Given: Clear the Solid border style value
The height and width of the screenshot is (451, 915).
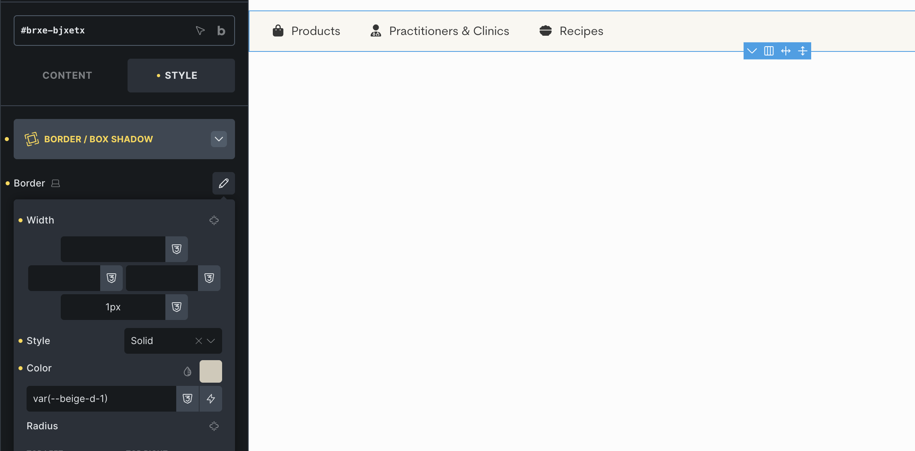Looking at the screenshot, I should pos(198,341).
